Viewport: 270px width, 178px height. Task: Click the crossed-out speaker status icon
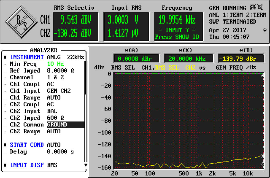260,8
